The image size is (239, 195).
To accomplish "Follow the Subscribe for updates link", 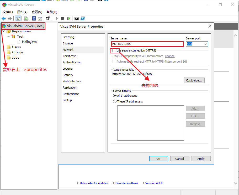I will [x=94, y=183].
